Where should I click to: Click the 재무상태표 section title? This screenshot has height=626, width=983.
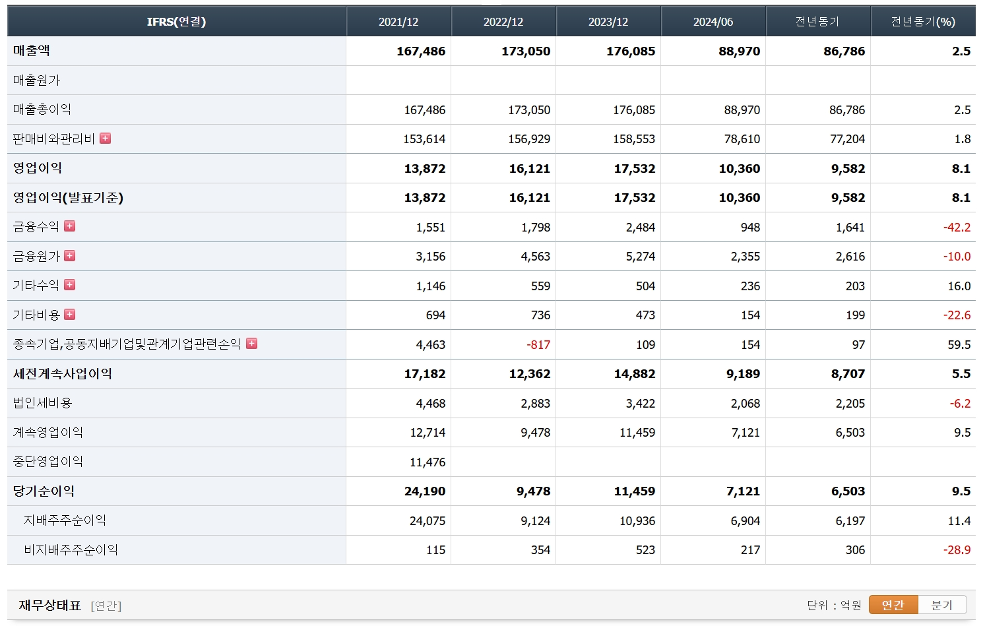[x=50, y=605]
